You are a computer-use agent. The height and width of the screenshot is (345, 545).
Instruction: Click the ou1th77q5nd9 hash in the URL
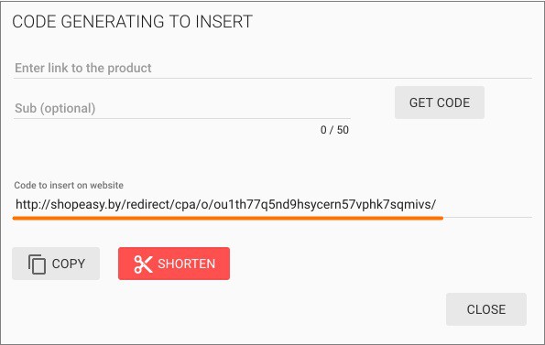pyautogui.click(x=253, y=204)
